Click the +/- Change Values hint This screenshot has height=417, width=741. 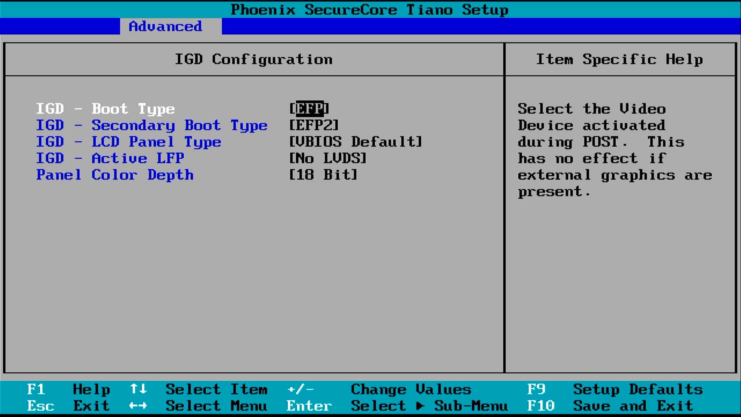pos(379,389)
